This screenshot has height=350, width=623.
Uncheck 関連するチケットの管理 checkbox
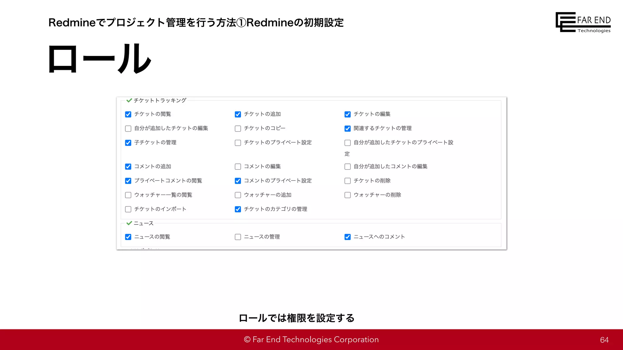tap(347, 129)
